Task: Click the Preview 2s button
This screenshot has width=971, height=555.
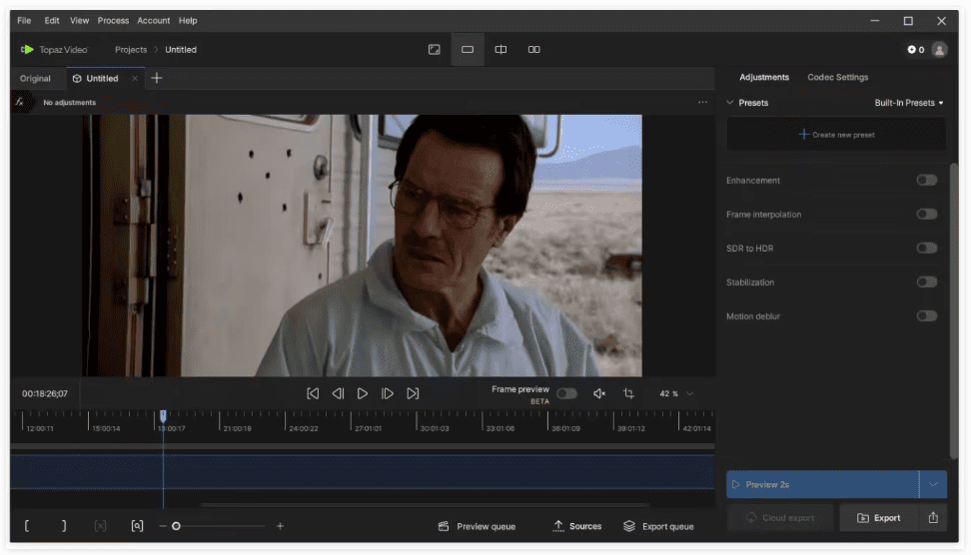Action: click(x=823, y=484)
